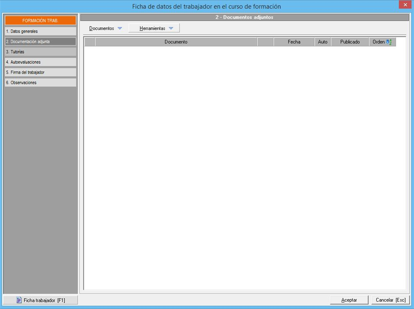Switch to 4. Autoevaluaciones section

coord(41,62)
